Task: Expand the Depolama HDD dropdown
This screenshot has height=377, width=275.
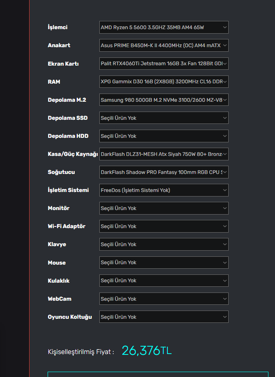Action: (x=164, y=136)
